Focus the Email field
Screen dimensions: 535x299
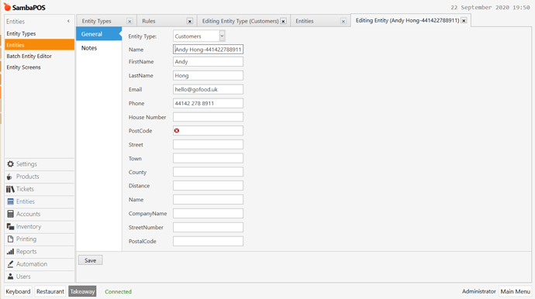click(208, 89)
